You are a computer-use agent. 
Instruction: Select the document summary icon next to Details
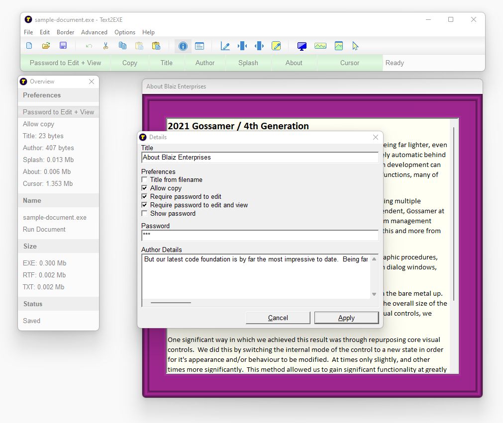click(x=200, y=46)
